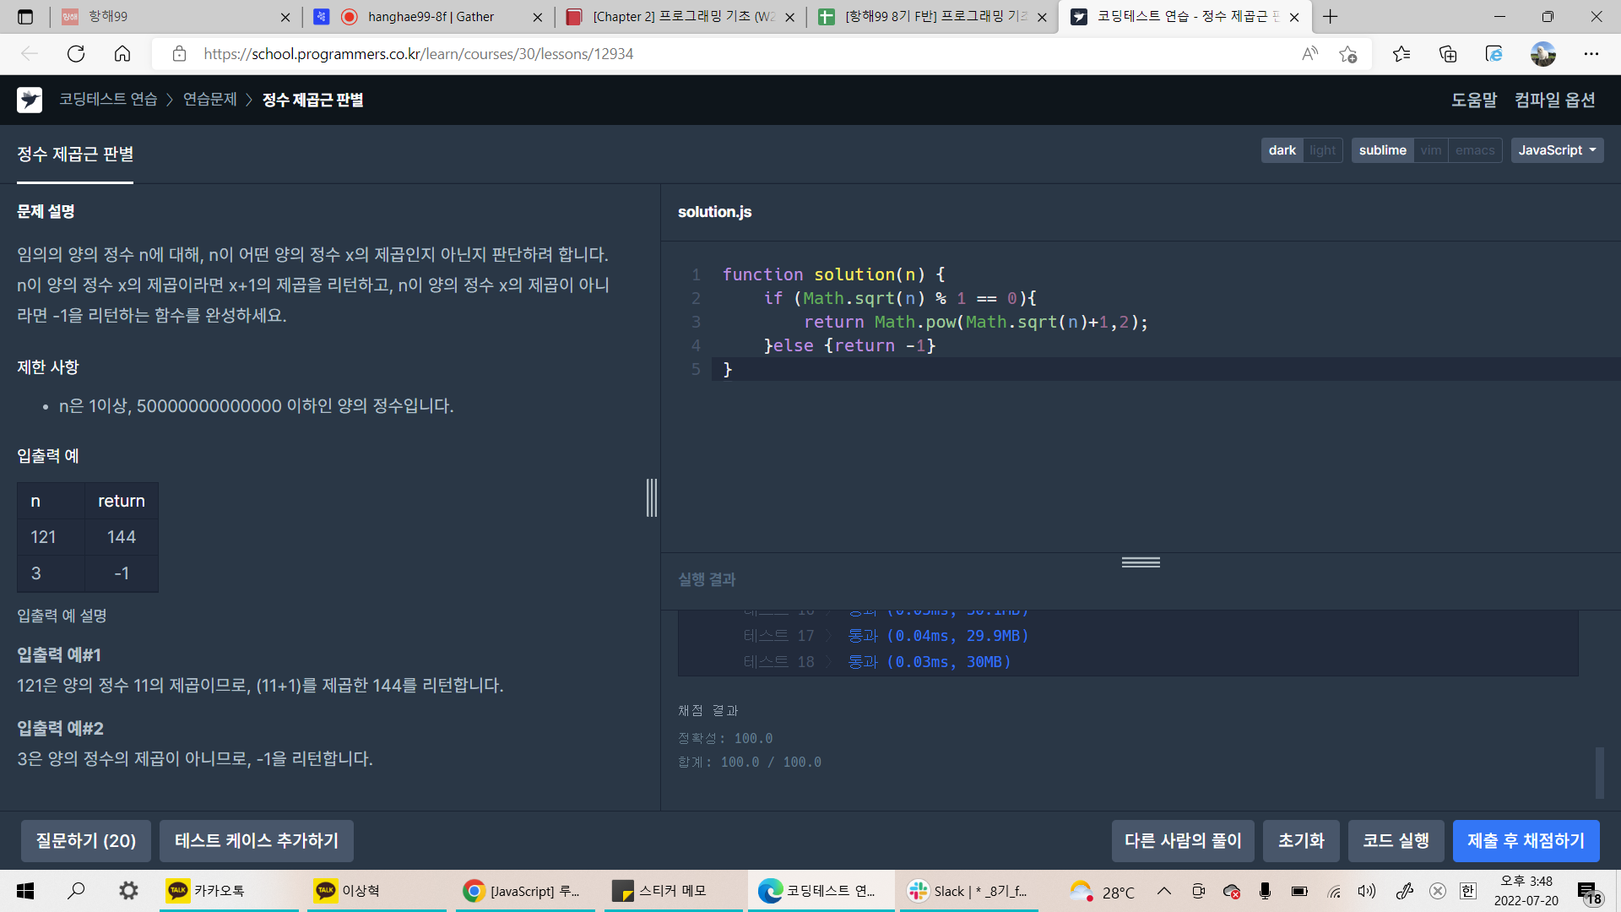Click the Programmers logo icon
This screenshot has width=1621, height=912.
[30, 100]
